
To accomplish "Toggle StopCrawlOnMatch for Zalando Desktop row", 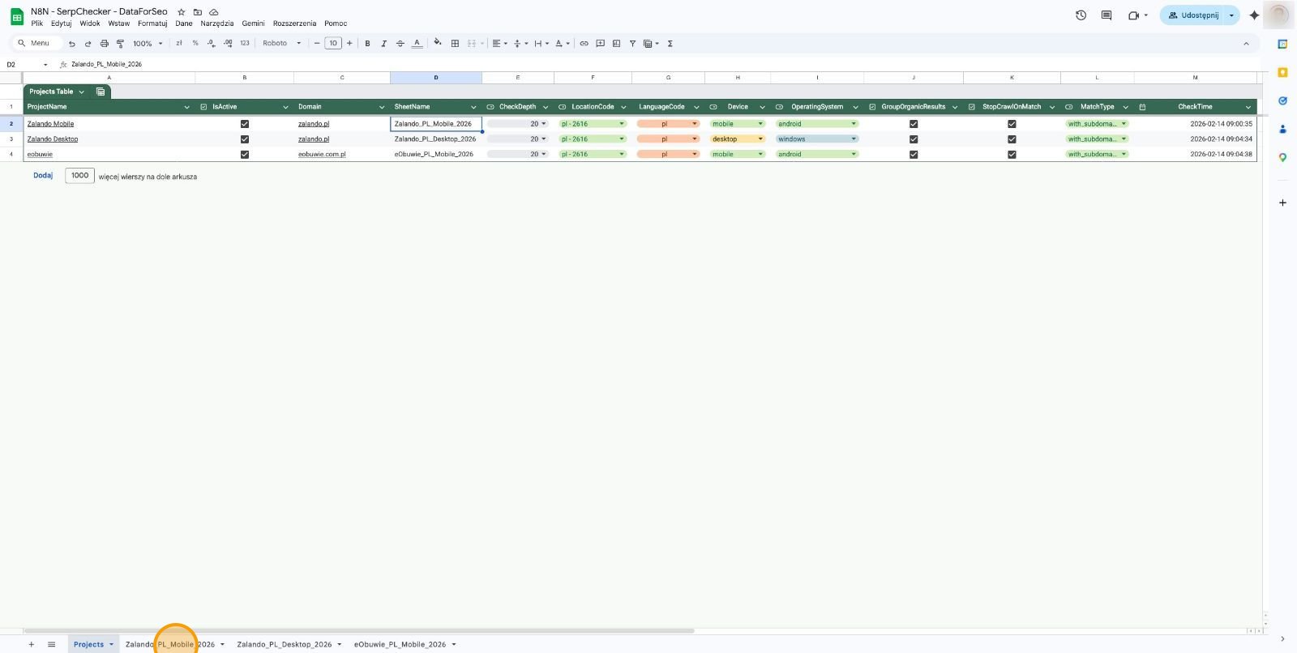I will [x=1012, y=139].
